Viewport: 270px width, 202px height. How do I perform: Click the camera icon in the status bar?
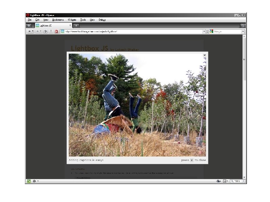click(x=218, y=181)
